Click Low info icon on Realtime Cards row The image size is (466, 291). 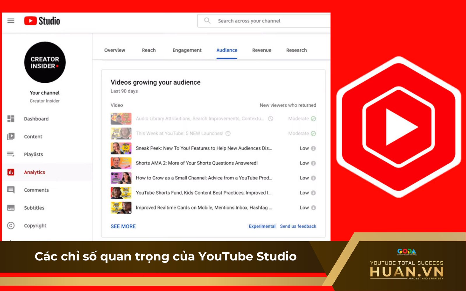coord(313,208)
